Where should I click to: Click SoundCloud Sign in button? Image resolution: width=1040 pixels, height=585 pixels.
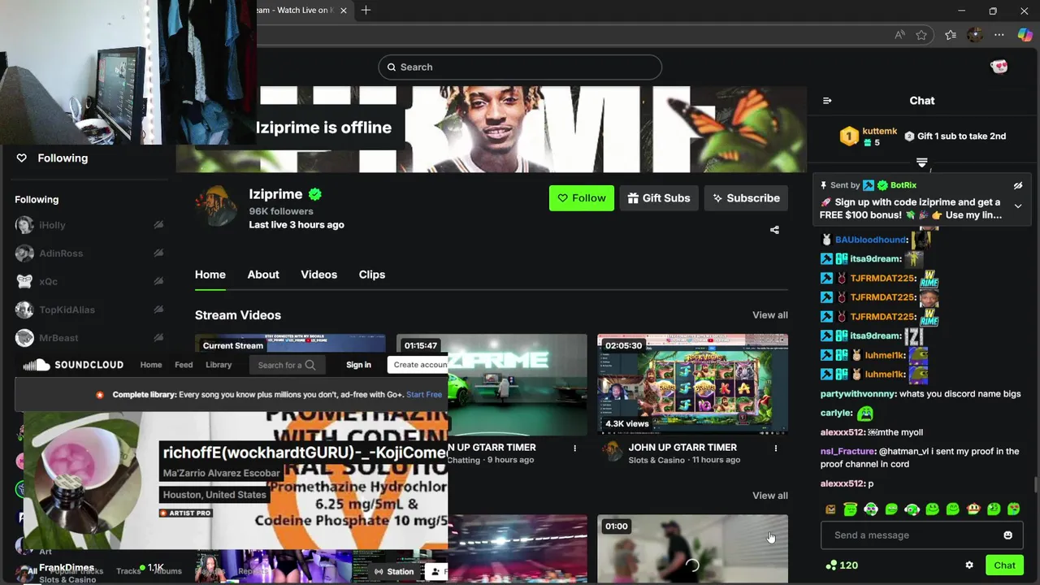click(358, 365)
